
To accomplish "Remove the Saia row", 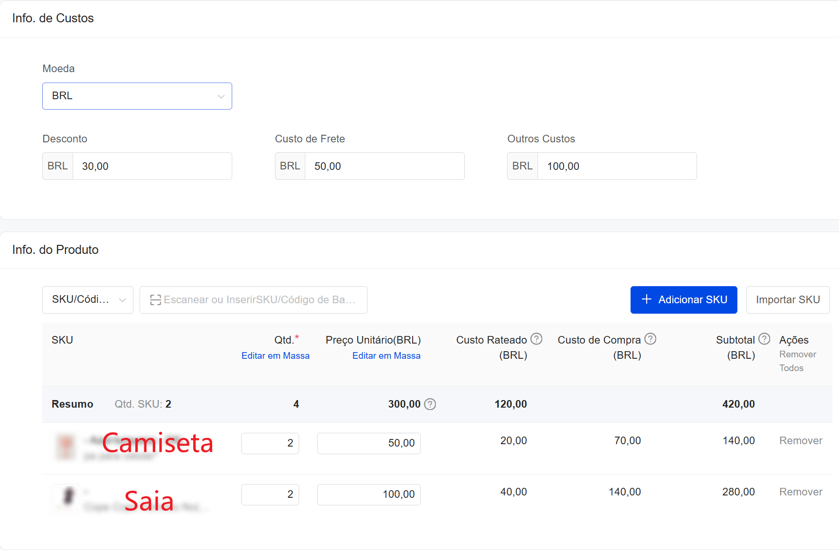I will click(x=801, y=492).
